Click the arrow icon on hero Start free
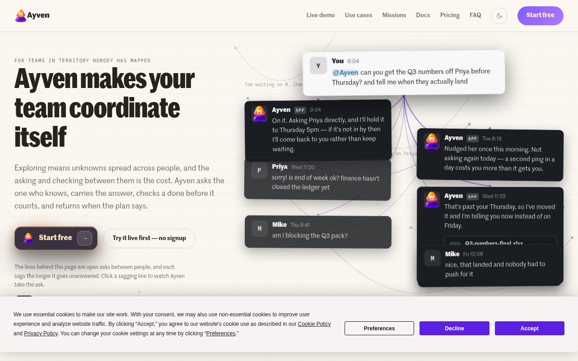This screenshot has width=578, height=361. (84, 238)
